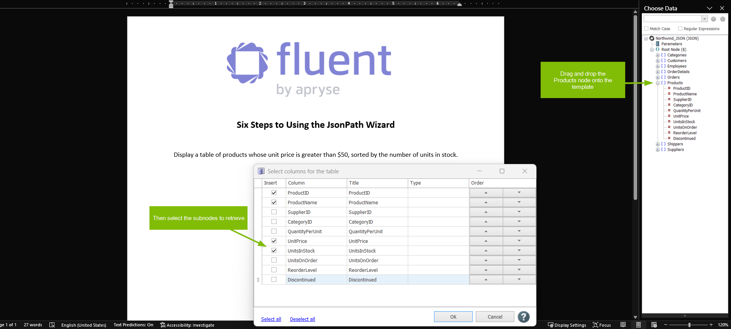Screen dimensions: 731x329
Task: Move UnitsInStock row down in order
Action: point(519,251)
